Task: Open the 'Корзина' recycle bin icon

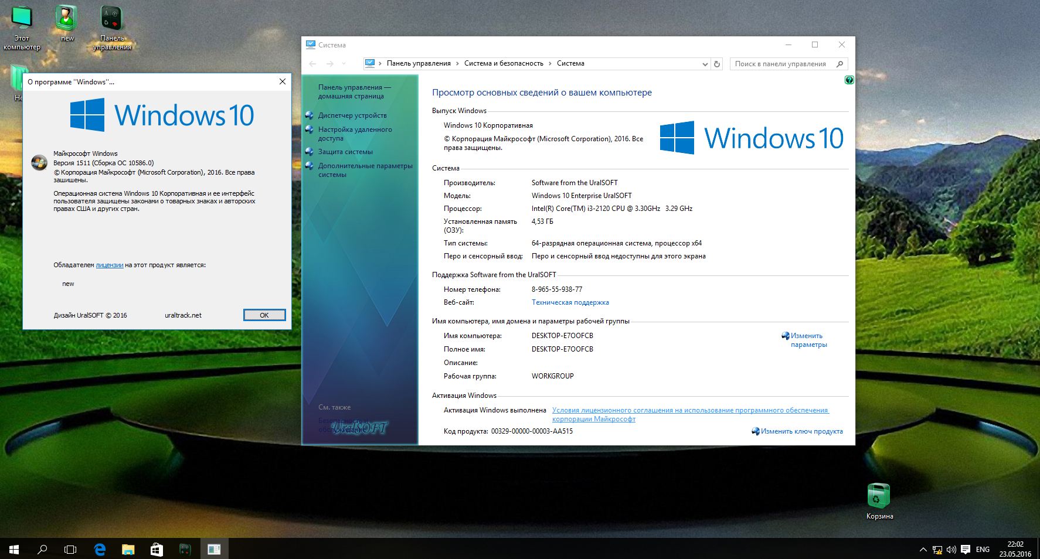Action: 879,502
